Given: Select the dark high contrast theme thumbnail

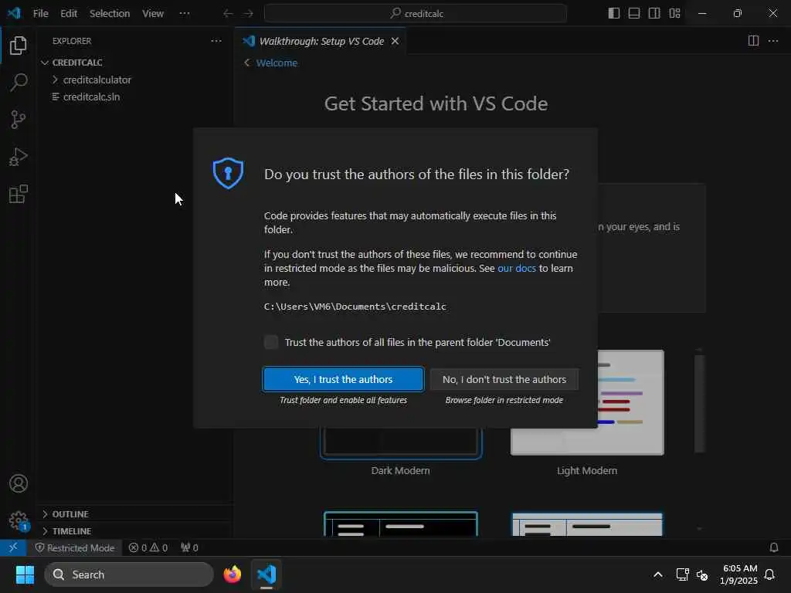Looking at the screenshot, I should coord(401,524).
